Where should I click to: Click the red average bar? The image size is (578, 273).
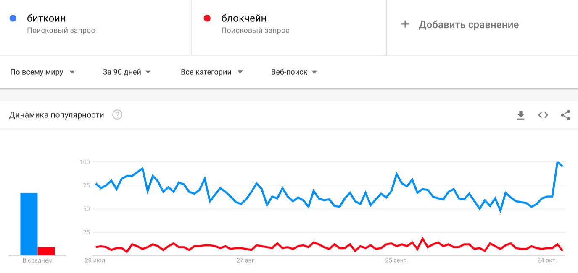46,251
